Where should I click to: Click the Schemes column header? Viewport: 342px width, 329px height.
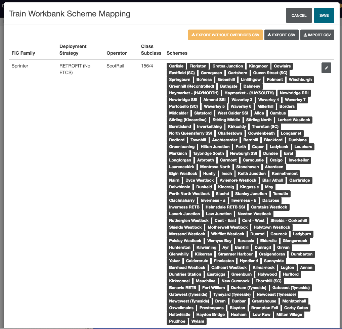(177, 53)
